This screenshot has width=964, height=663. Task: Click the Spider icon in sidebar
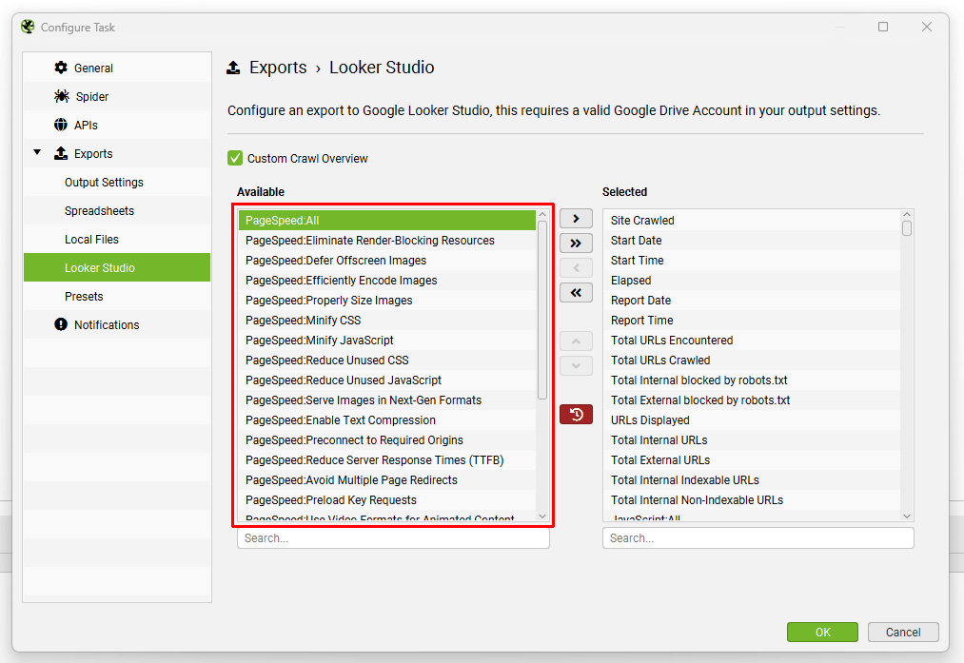point(62,96)
